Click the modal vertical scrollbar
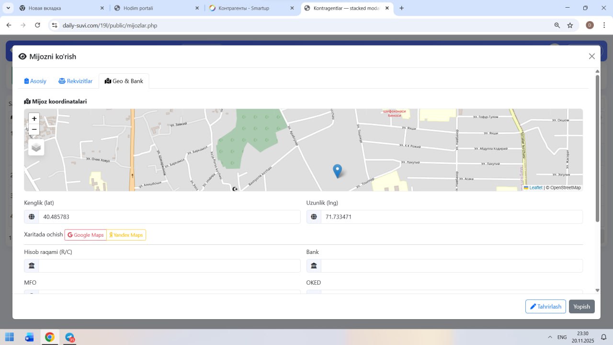 tap(597, 149)
